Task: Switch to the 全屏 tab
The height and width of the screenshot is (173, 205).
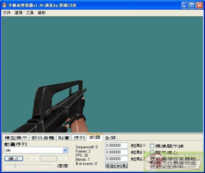Action: click(x=110, y=138)
